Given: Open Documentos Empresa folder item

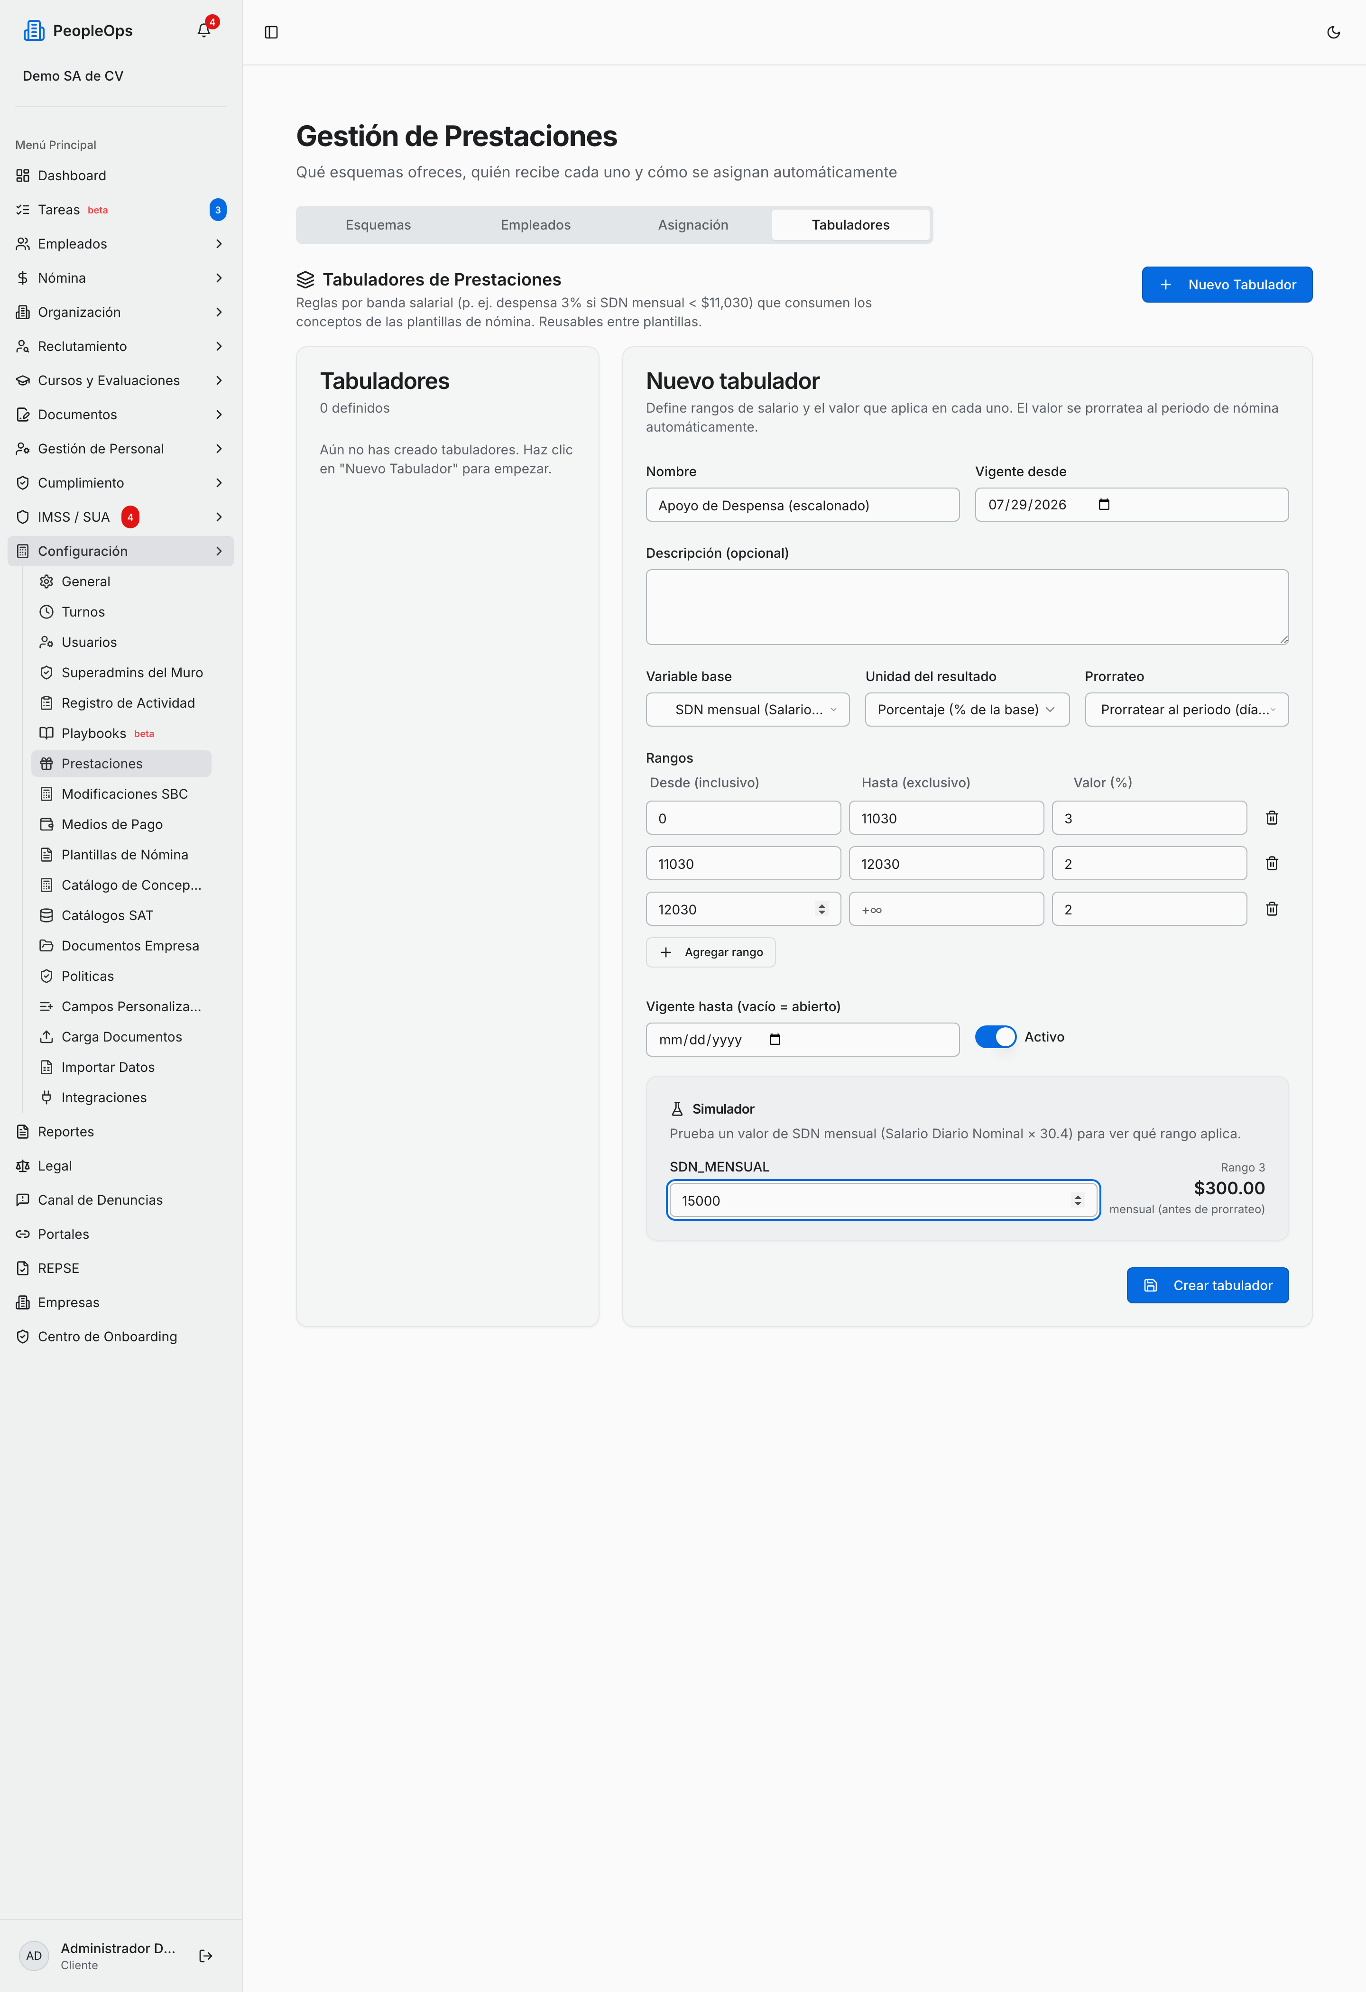Looking at the screenshot, I should (122, 946).
